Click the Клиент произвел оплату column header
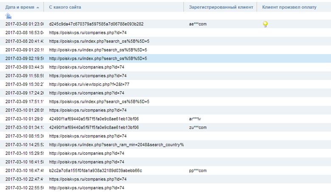The height and width of the screenshot is (192, 331). tap(289, 7)
